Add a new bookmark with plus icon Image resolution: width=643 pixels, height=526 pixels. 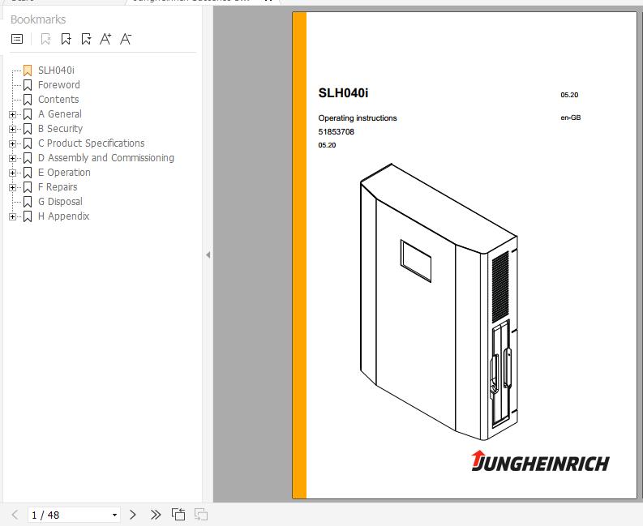[x=66, y=39]
